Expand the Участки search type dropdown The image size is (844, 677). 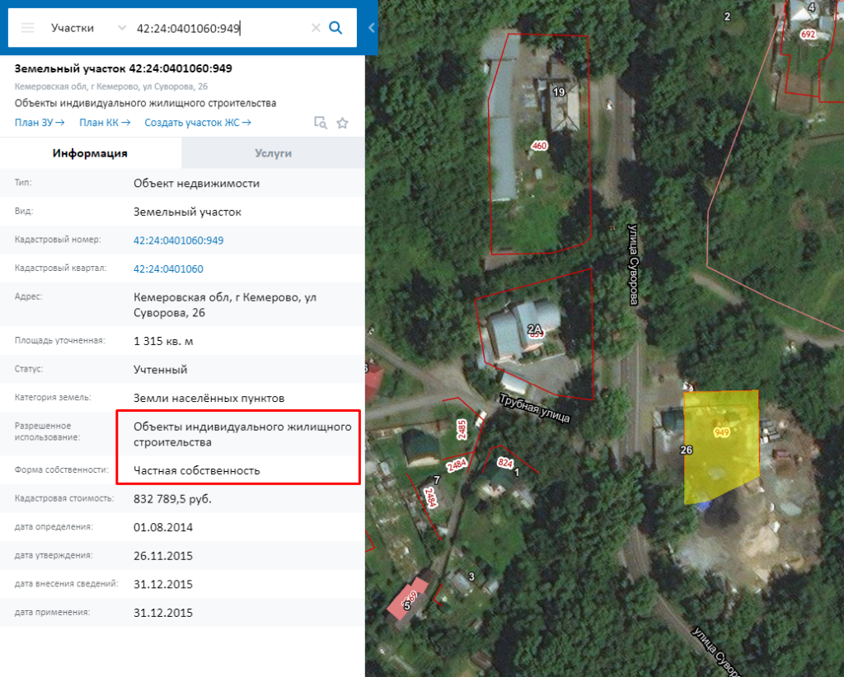pyautogui.click(x=121, y=28)
